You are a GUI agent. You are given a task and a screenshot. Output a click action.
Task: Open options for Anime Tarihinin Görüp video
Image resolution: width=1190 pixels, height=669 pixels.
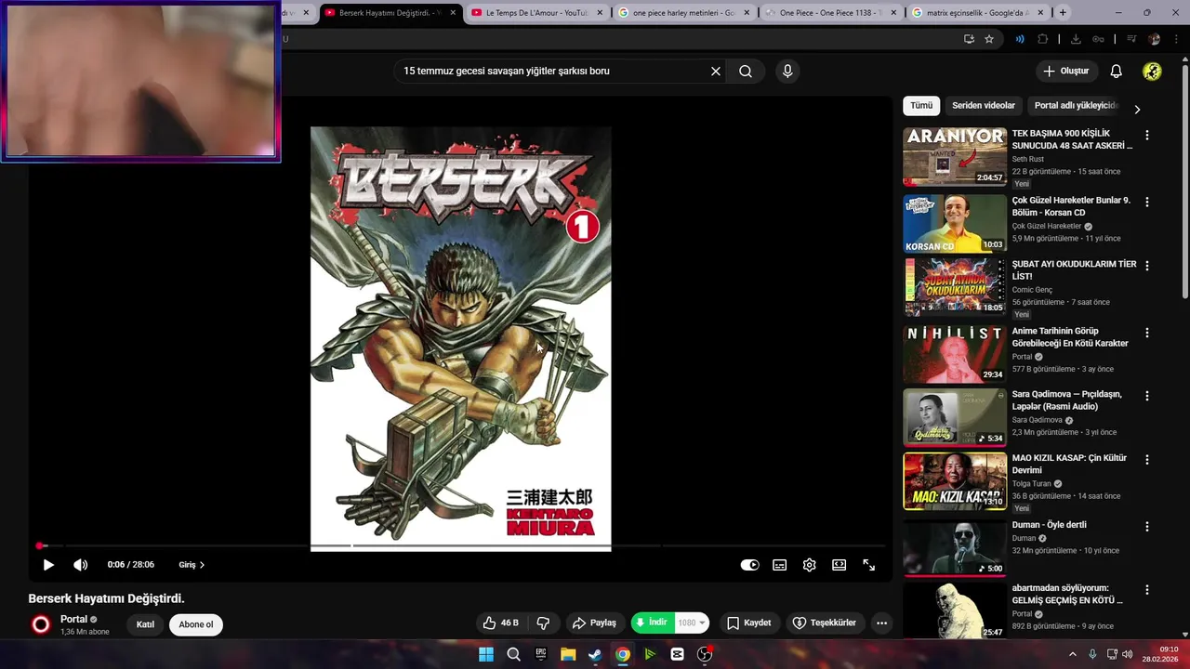1146,333
